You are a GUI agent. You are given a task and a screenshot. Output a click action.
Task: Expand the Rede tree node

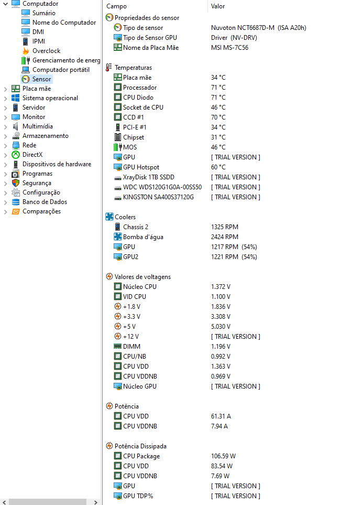[5, 146]
